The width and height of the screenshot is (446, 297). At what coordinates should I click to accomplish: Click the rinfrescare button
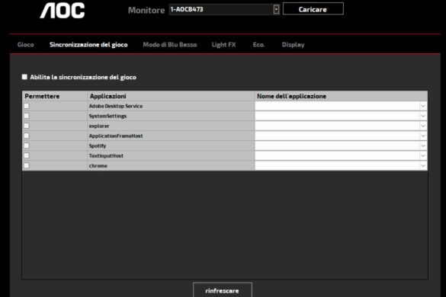(x=223, y=290)
